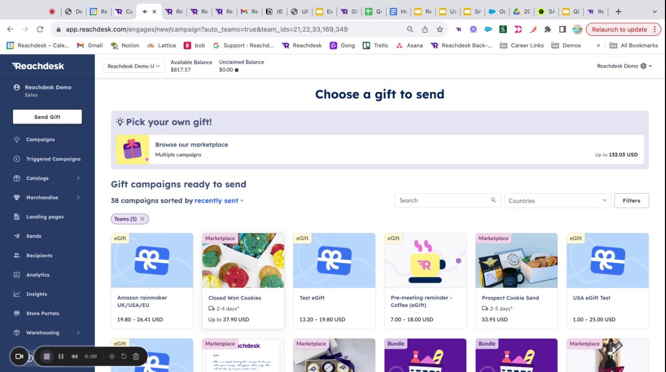The height and width of the screenshot is (372, 666).
Task: Restart the recording
Action: coord(124,356)
